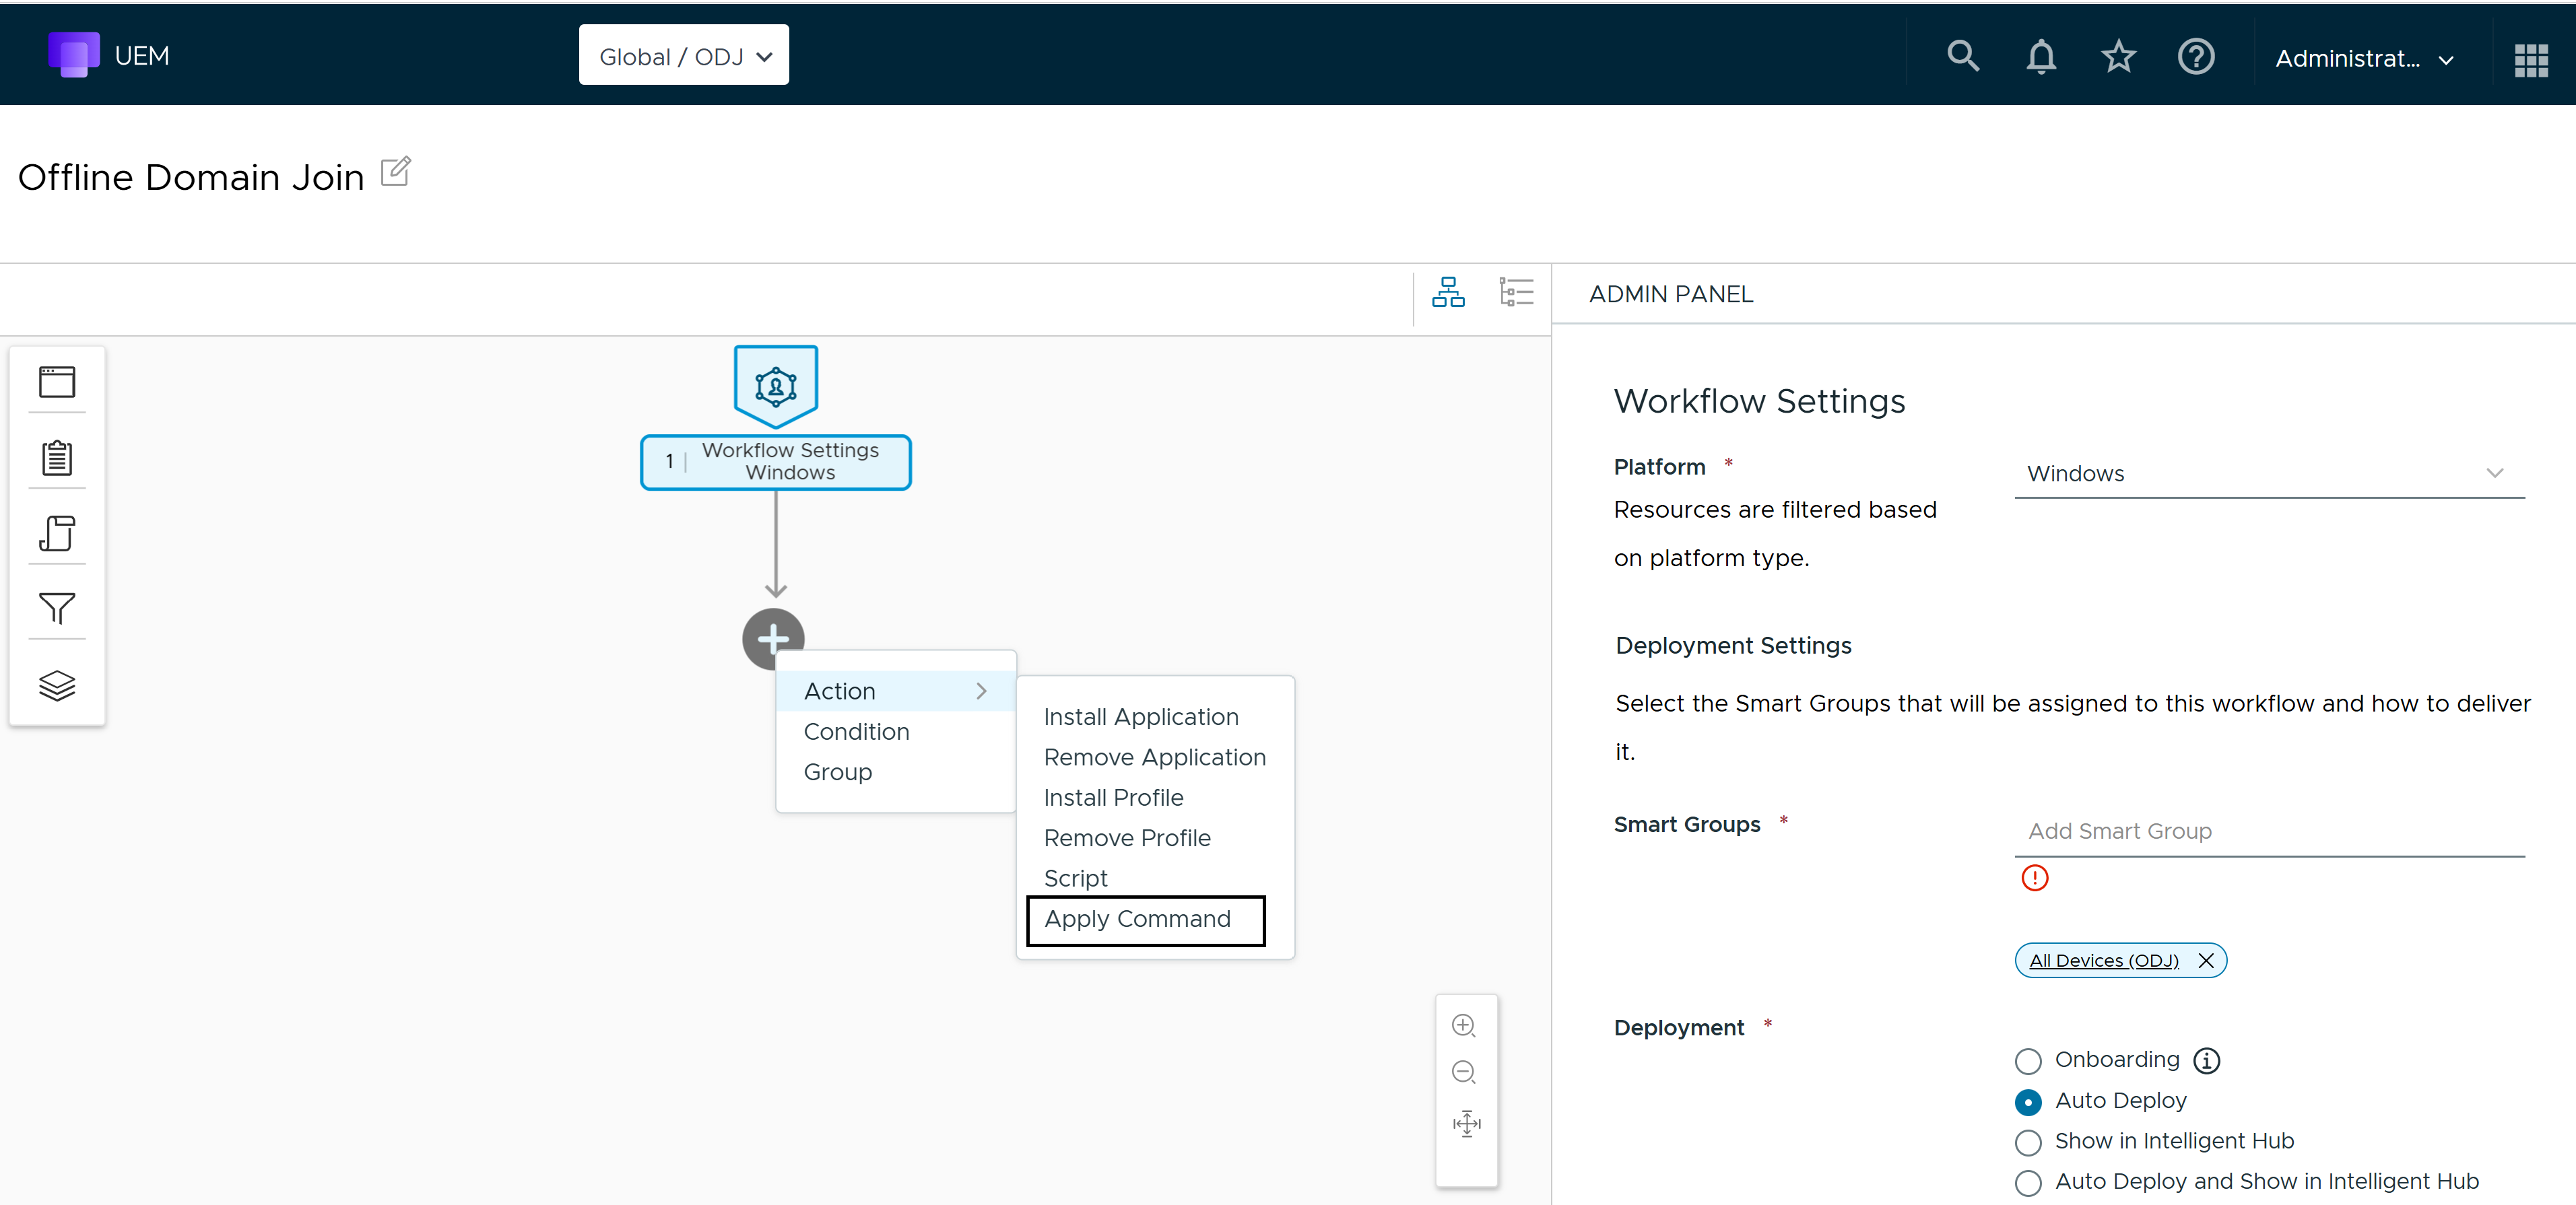
Task: Click the Smart Groups error warning icon
Action: [x=2035, y=879]
